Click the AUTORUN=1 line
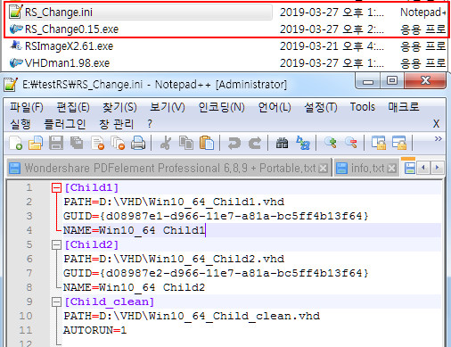Viewport: 451px width, 347px height. click(x=94, y=330)
